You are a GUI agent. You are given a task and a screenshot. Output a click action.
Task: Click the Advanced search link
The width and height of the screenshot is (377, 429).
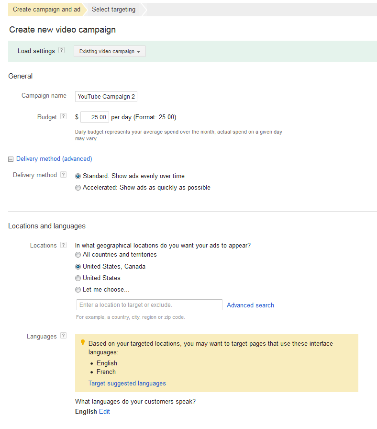(250, 305)
